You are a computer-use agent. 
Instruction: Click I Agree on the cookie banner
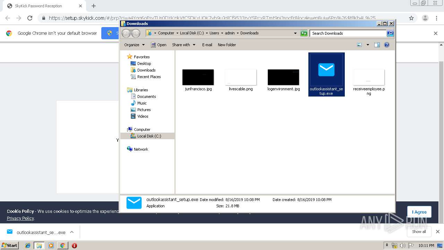point(419,212)
